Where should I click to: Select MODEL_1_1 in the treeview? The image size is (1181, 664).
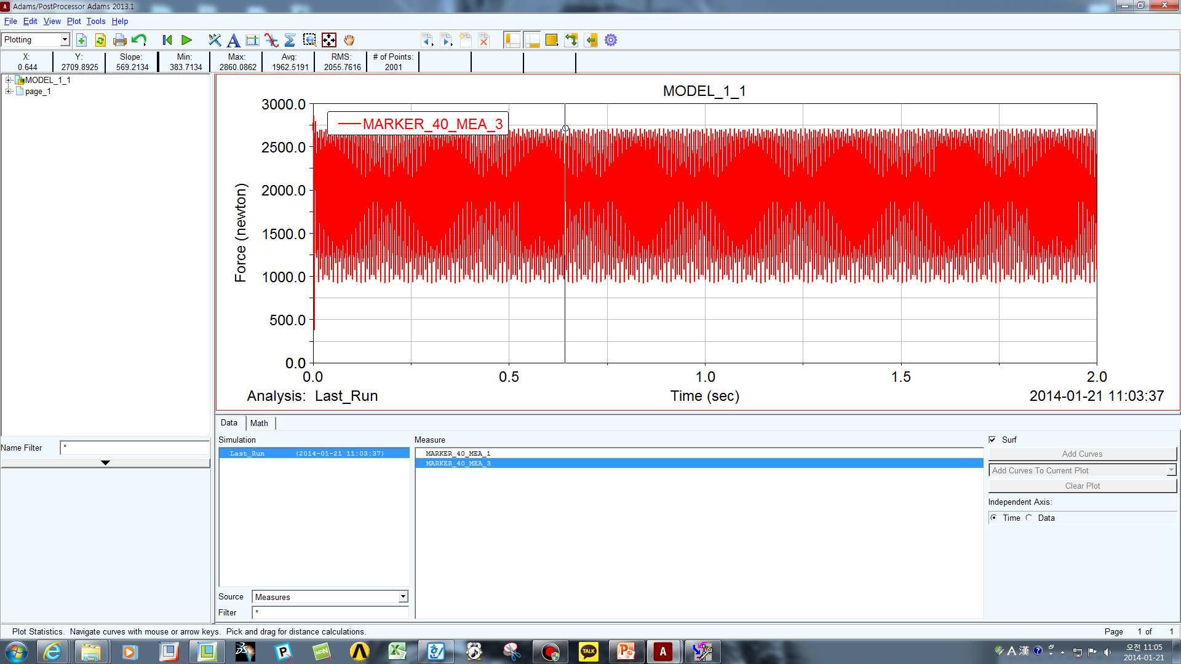[x=47, y=80]
